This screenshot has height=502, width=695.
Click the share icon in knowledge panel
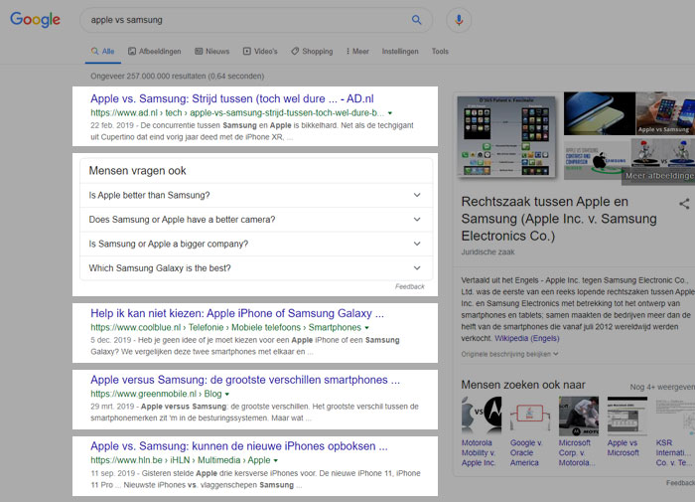(684, 204)
